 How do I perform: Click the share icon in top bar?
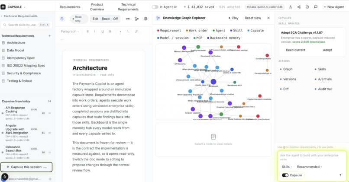[299, 7]
